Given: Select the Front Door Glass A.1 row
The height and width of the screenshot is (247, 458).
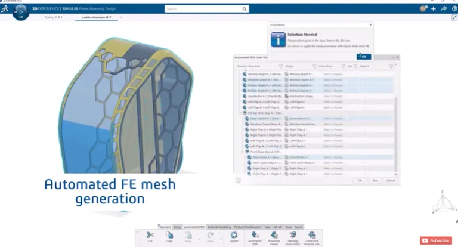Looking at the screenshot, I should tap(316, 163).
